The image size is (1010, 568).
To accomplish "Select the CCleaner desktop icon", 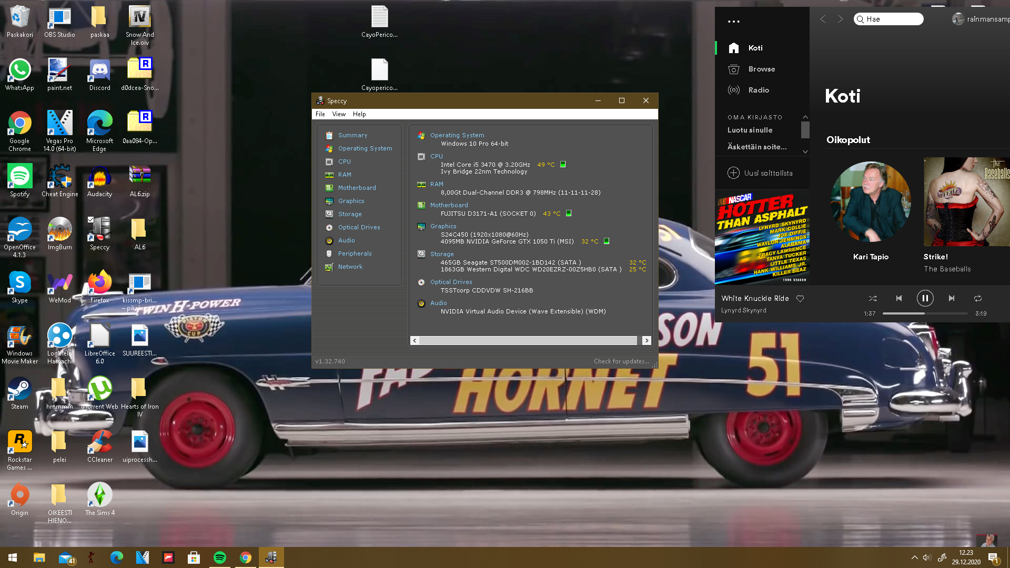I will click(99, 446).
